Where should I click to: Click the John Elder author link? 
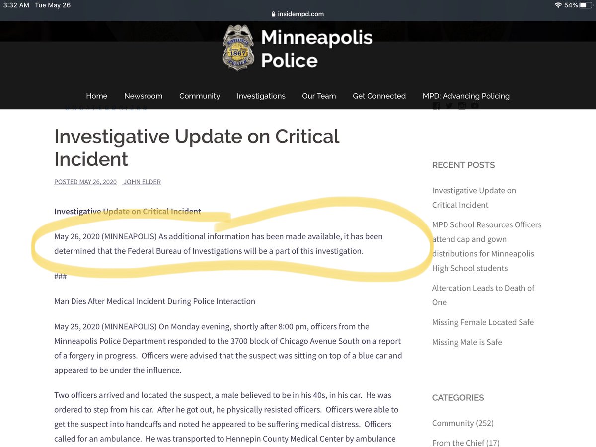coord(142,182)
